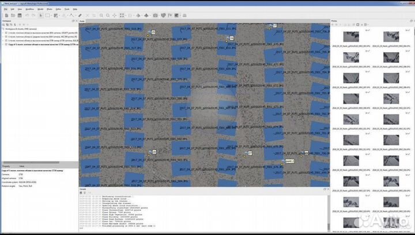Image resolution: width=415 pixels, height=235 pixels.
Task: Select first photo thumbnail in Photos pane
Action: [x=351, y=37]
